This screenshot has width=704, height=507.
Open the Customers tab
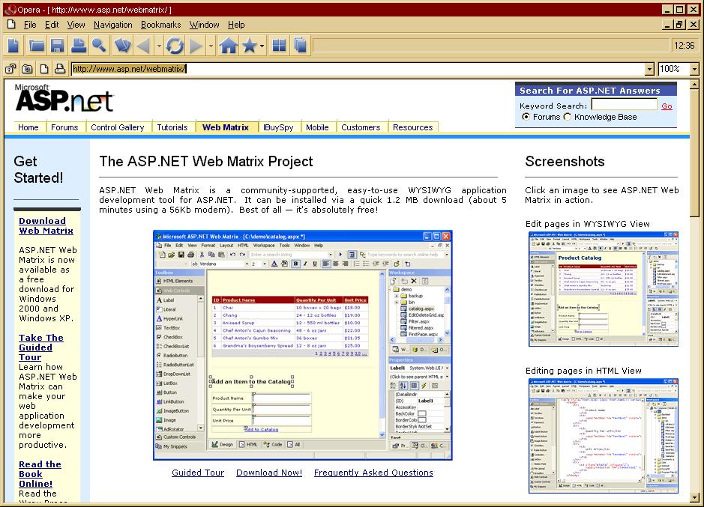click(361, 127)
